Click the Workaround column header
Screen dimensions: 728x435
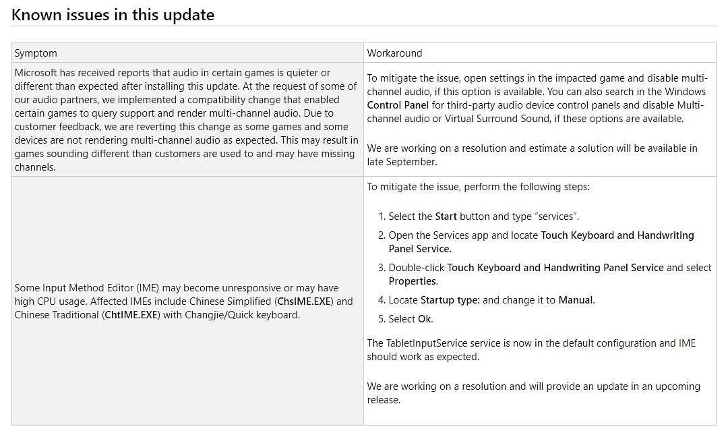(x=394, y=53)
